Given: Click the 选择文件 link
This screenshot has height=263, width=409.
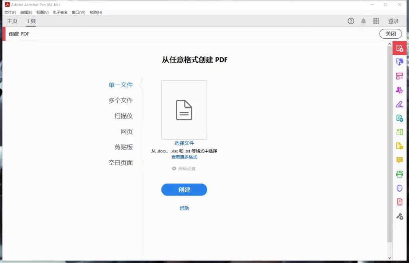Looking at the screenshot, I should [184, 143].
